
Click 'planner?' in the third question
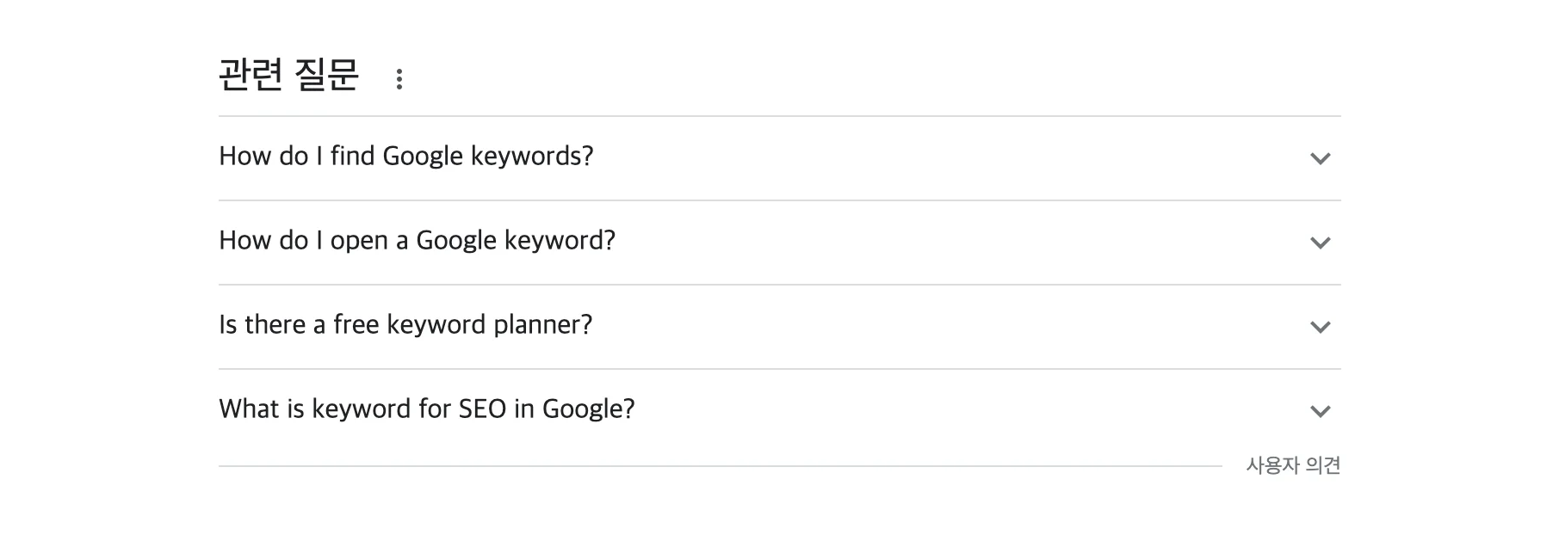pyautogui.click(x=542, y=325)
